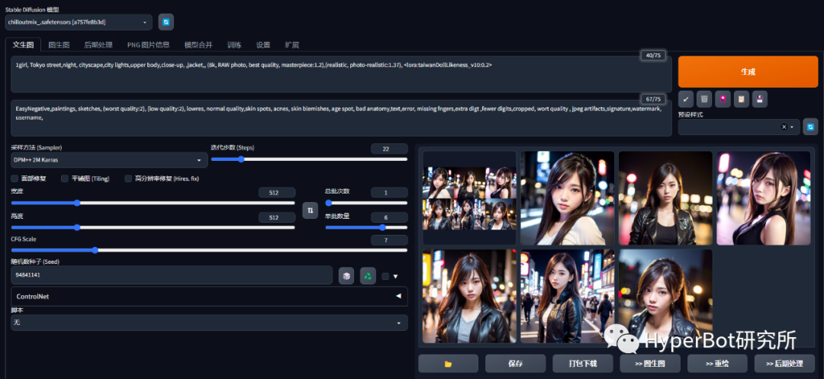Image resolution: width=824 pixels, height=379 pixels.
Task: Clear the prompt with the trash icon
Action: (x=704, y=98)
